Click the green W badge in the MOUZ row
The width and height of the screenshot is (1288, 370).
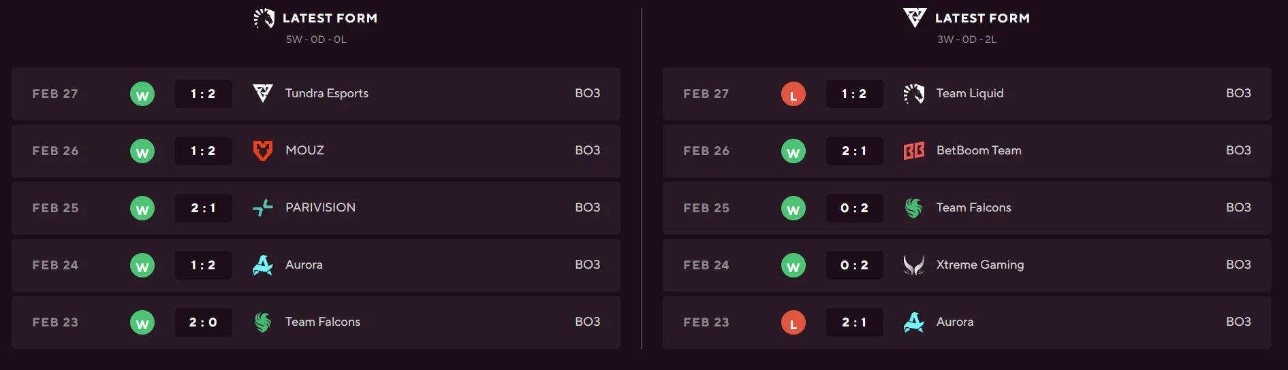click(x=142, y=152)
